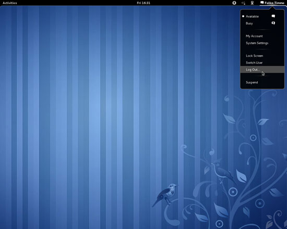Choose Log Out... from the user menu
The height and width of the screenshot is (229, 287).
[262, 70]
